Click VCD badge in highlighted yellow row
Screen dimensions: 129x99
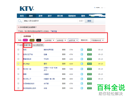[x=90, y=64]
